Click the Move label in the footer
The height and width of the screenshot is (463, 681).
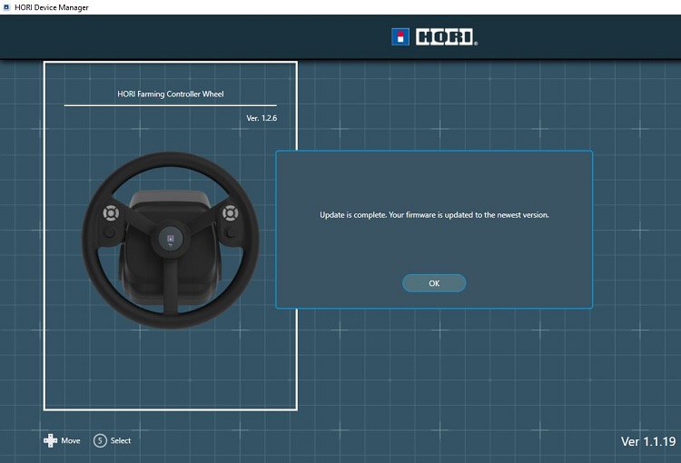pyautogui.click(x=71, y=441)
